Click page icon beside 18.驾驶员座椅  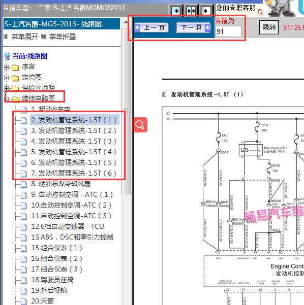[x=24, y=280]
